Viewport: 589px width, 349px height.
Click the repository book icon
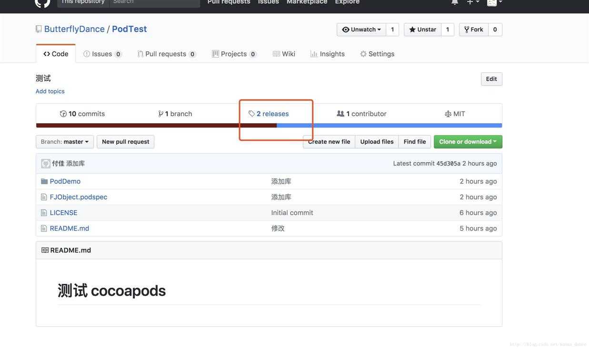[x=39, y=29]
